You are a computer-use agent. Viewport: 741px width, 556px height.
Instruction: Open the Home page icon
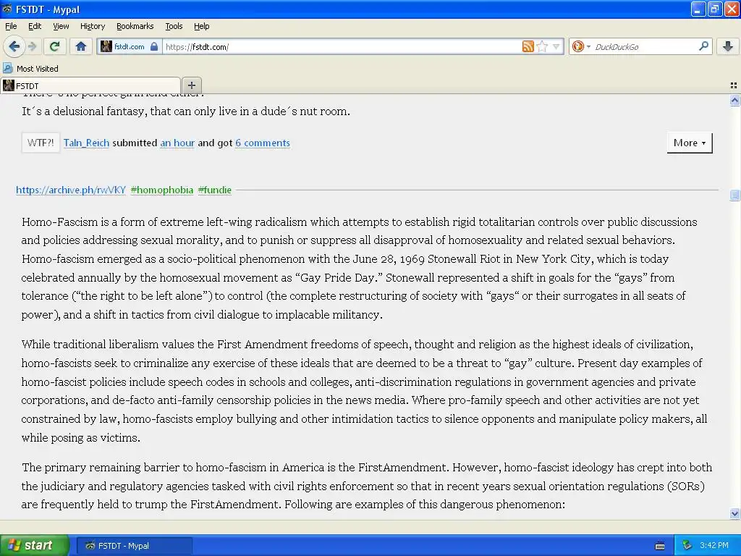(x=81, y=46)
